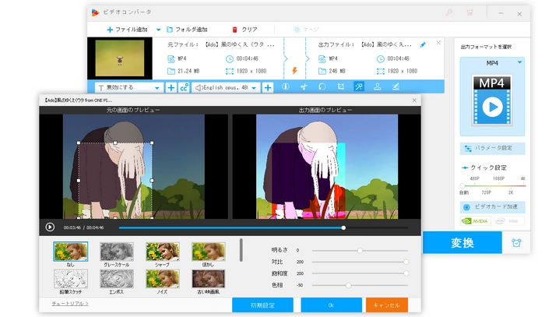Apply the エンボス filter thumbnail
This screenshot has height=317, width=545.
click(x=117, y=279)
